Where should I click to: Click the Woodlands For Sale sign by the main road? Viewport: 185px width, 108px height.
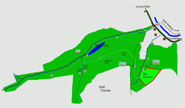click(x=158, y=24)
